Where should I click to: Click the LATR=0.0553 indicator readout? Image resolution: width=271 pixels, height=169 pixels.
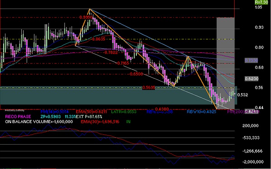pyautogui.click(x=124, y=112)
